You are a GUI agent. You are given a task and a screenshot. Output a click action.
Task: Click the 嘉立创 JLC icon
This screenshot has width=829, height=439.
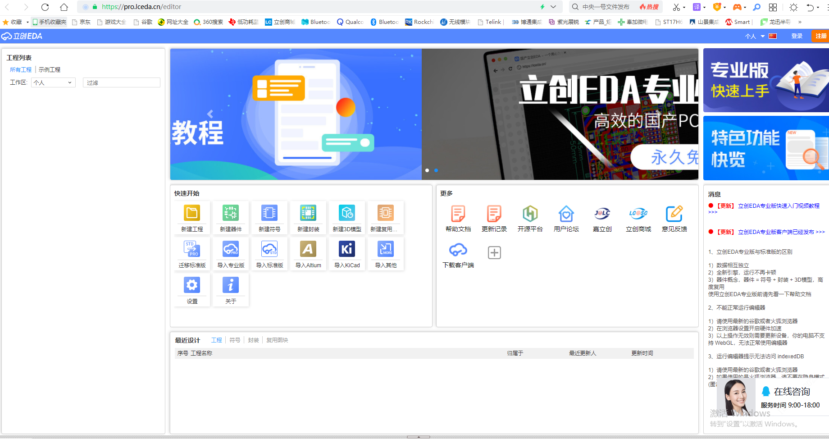click(x=602, y=214)
